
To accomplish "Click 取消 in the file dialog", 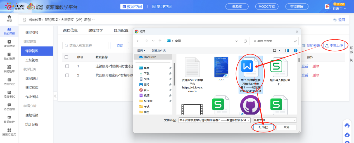I will 286,127.
